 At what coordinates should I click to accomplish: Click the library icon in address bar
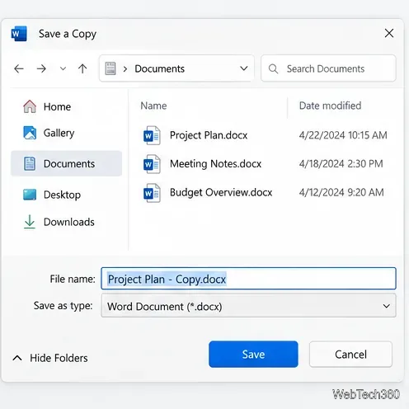[x=110, y=68]
